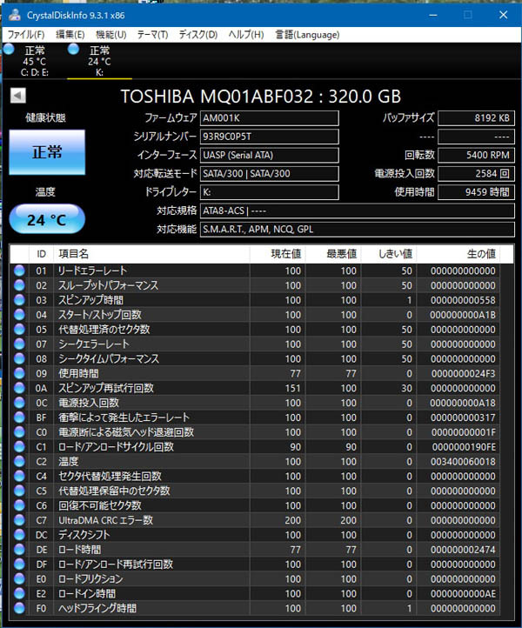
Task: Open the ファイル(F) menu
Action: pos(26,35)
